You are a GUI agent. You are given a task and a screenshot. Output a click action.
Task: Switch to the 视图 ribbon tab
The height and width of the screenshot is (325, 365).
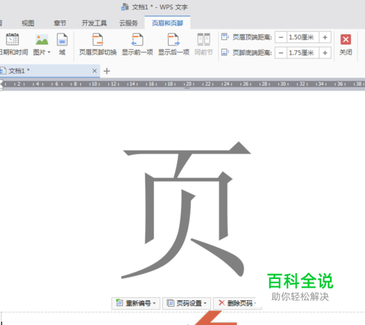pos(28,23)
